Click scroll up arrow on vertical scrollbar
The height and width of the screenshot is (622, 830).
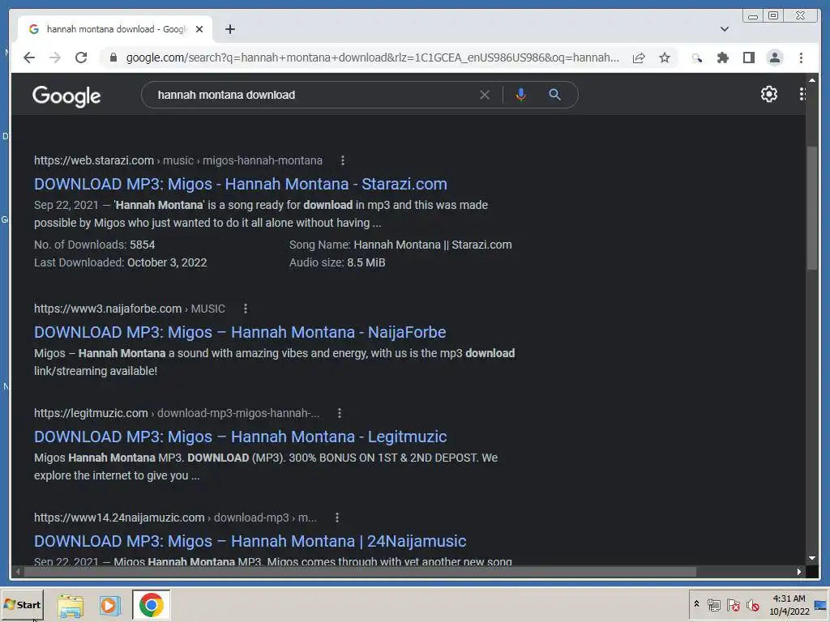pyautogui.click(x=812, y=80)
